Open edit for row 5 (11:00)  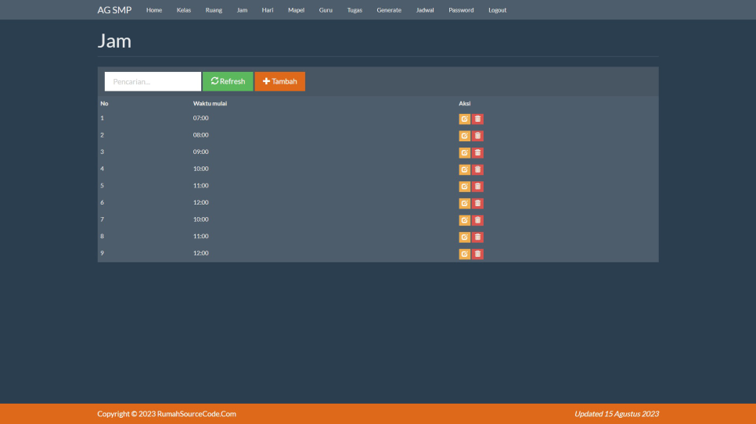tap(464, 187)
